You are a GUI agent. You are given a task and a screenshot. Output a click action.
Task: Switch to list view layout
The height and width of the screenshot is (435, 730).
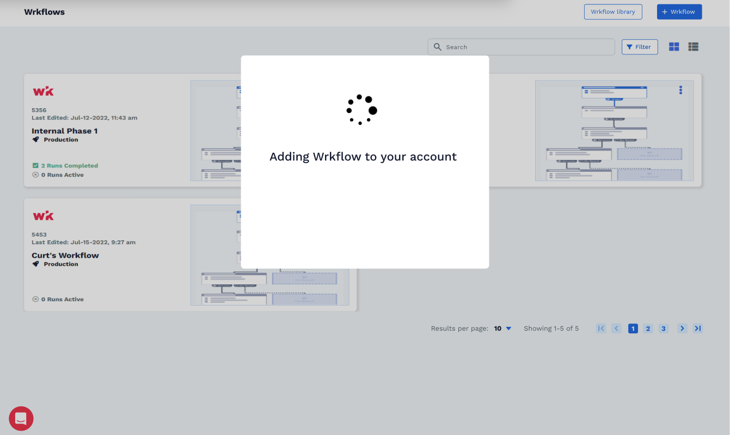coord(693,47)
